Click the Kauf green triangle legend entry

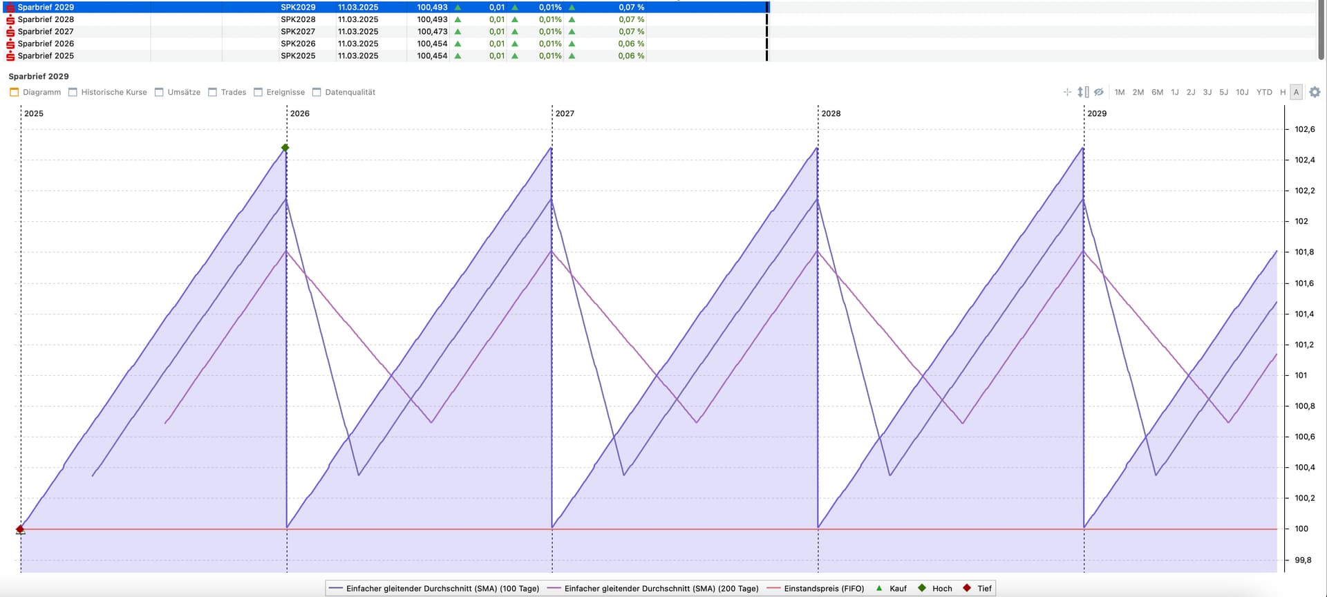pyautogui.click(x=891, y=589)
